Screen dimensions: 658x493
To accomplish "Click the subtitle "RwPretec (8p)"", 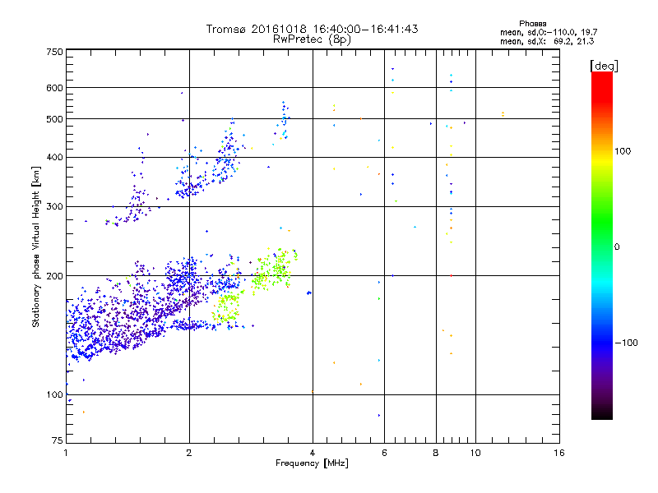I will pos(312,39).
